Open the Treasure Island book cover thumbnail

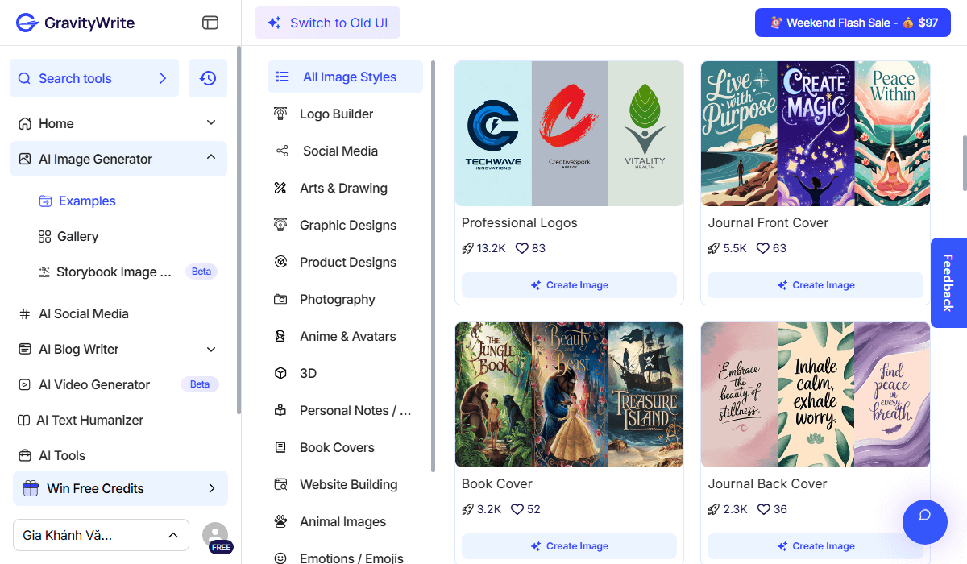click(x=645, y=395)
